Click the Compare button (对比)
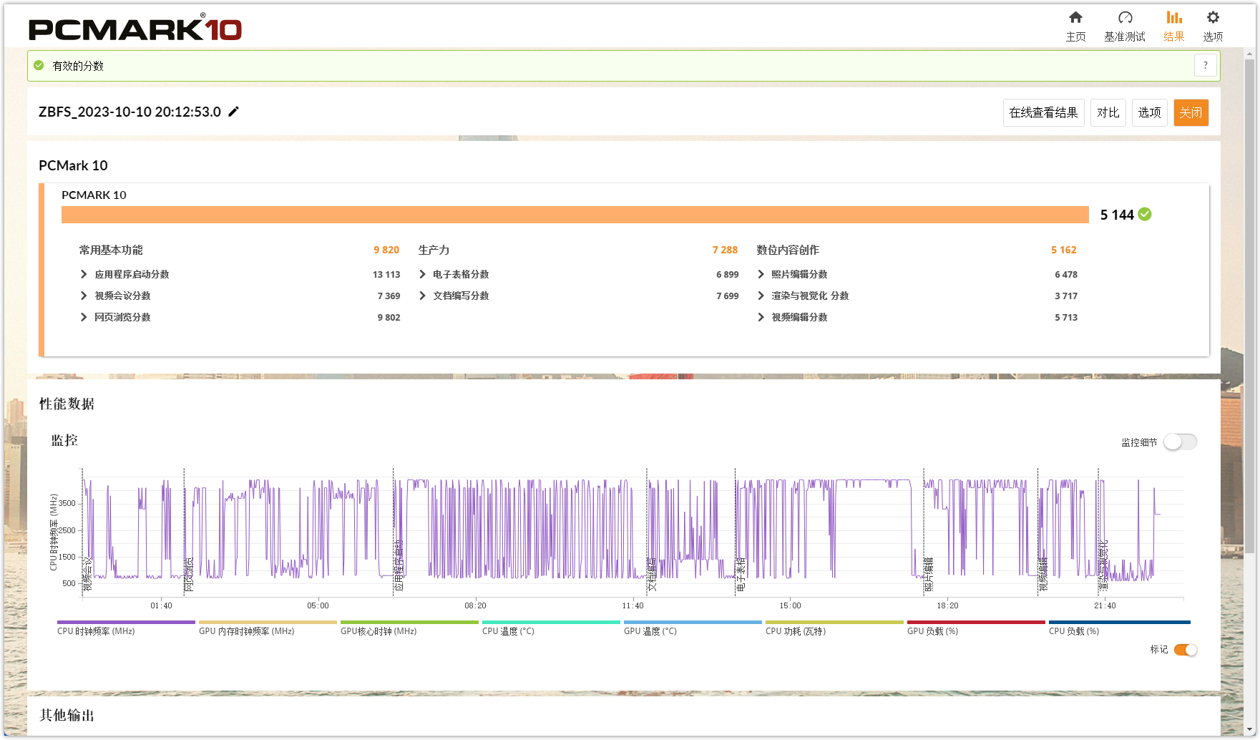Viewport: 1260px width, 740px height. click(1108, 112)
